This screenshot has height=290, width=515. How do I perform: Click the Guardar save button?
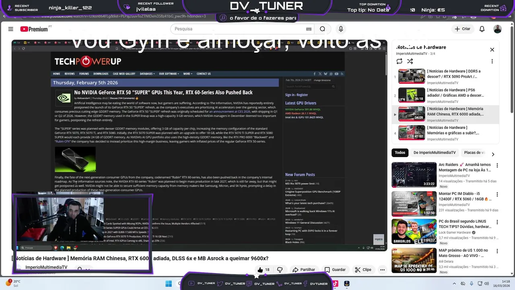pyautogui.click(x=335, y=270)
